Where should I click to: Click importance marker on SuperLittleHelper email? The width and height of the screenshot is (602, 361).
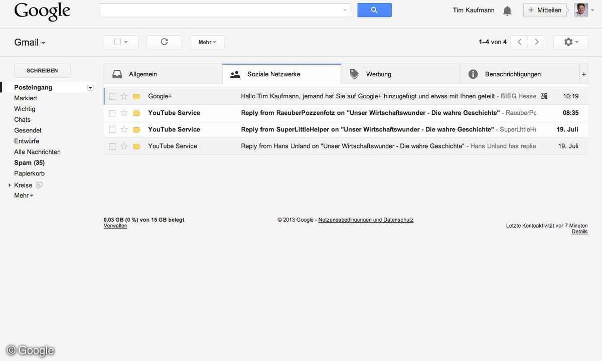pyautogui.click(x=136, y=129)
